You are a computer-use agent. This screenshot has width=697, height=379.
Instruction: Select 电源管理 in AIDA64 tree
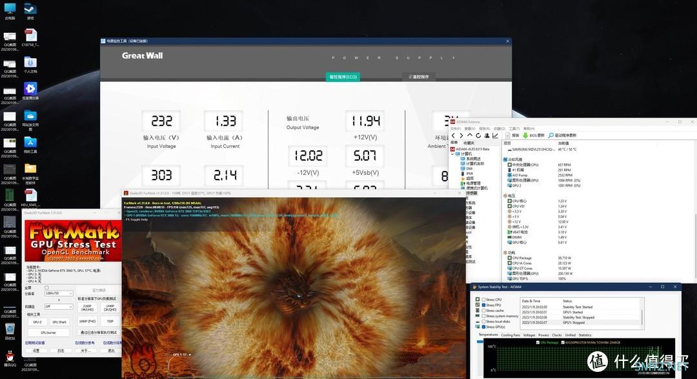(x=470, y=183)
